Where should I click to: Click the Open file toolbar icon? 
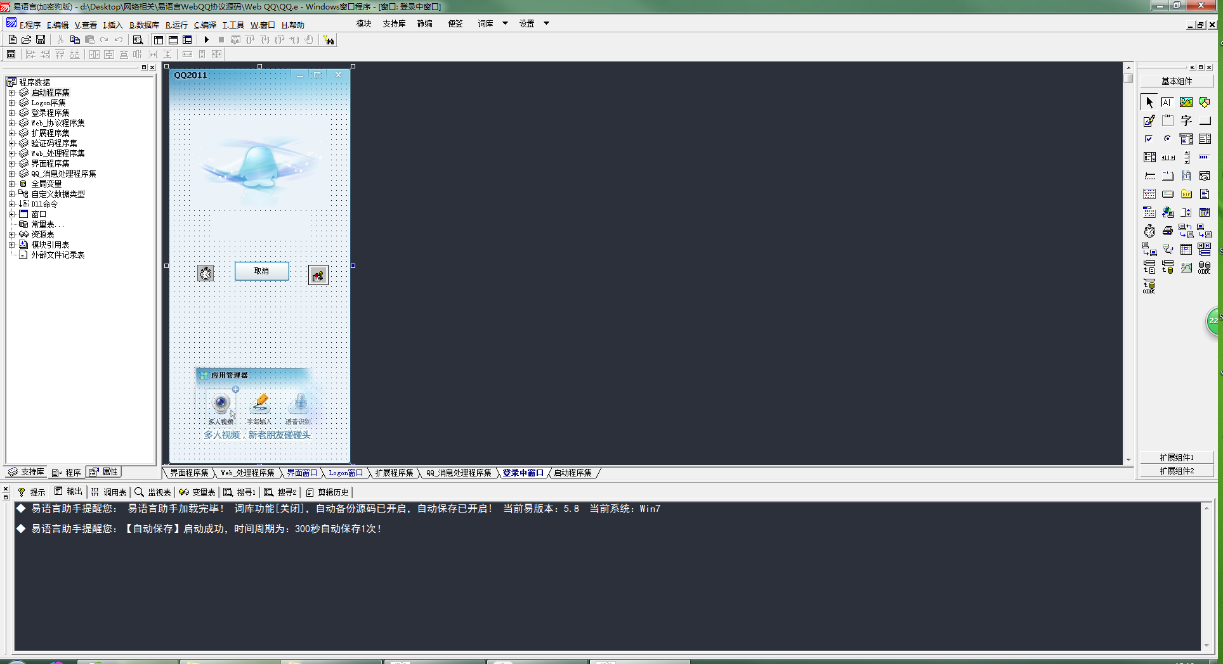(26, 39)
